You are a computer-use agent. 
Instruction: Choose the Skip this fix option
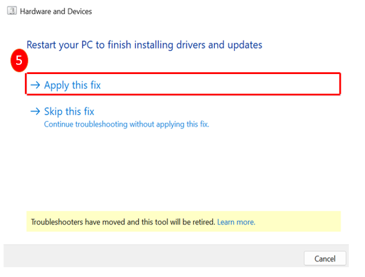tap(69, 112)
